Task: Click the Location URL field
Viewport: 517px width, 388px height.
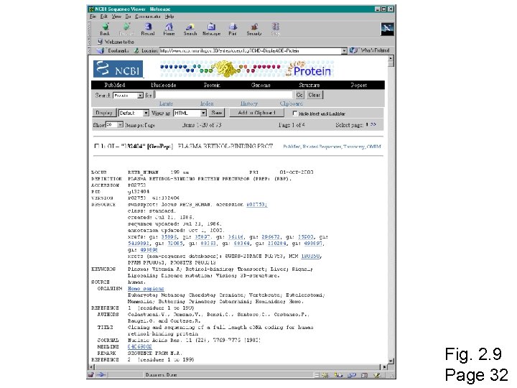Action: point(251,51)
